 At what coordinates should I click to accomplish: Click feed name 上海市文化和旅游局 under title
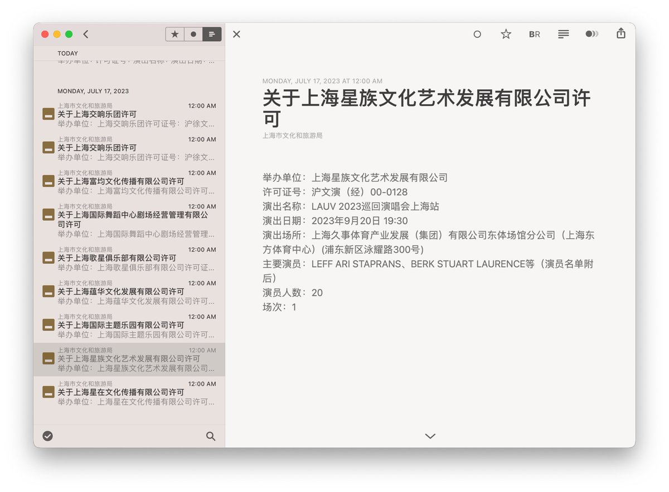tap(293, 136)
